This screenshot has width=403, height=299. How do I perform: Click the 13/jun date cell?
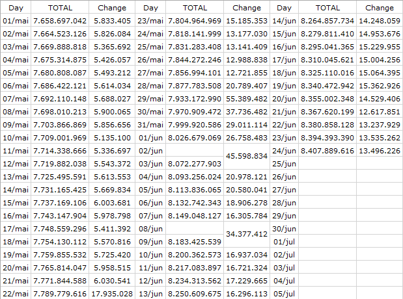[150, 294]
